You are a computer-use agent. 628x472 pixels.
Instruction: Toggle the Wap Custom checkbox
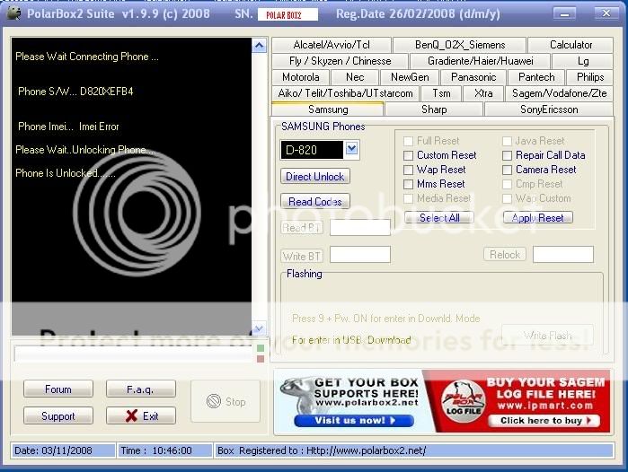[x=507, y=198]
